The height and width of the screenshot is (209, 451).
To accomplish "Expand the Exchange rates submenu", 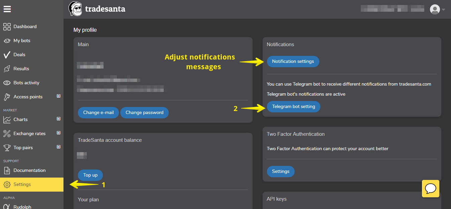I will (58, 133).
